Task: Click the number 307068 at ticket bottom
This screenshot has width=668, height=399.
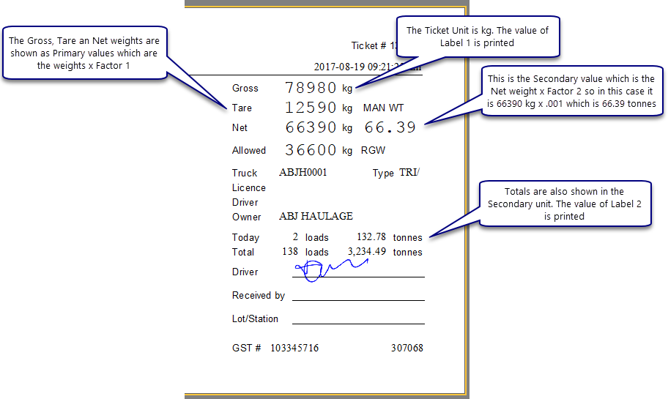Action: [x=407, y=348]
